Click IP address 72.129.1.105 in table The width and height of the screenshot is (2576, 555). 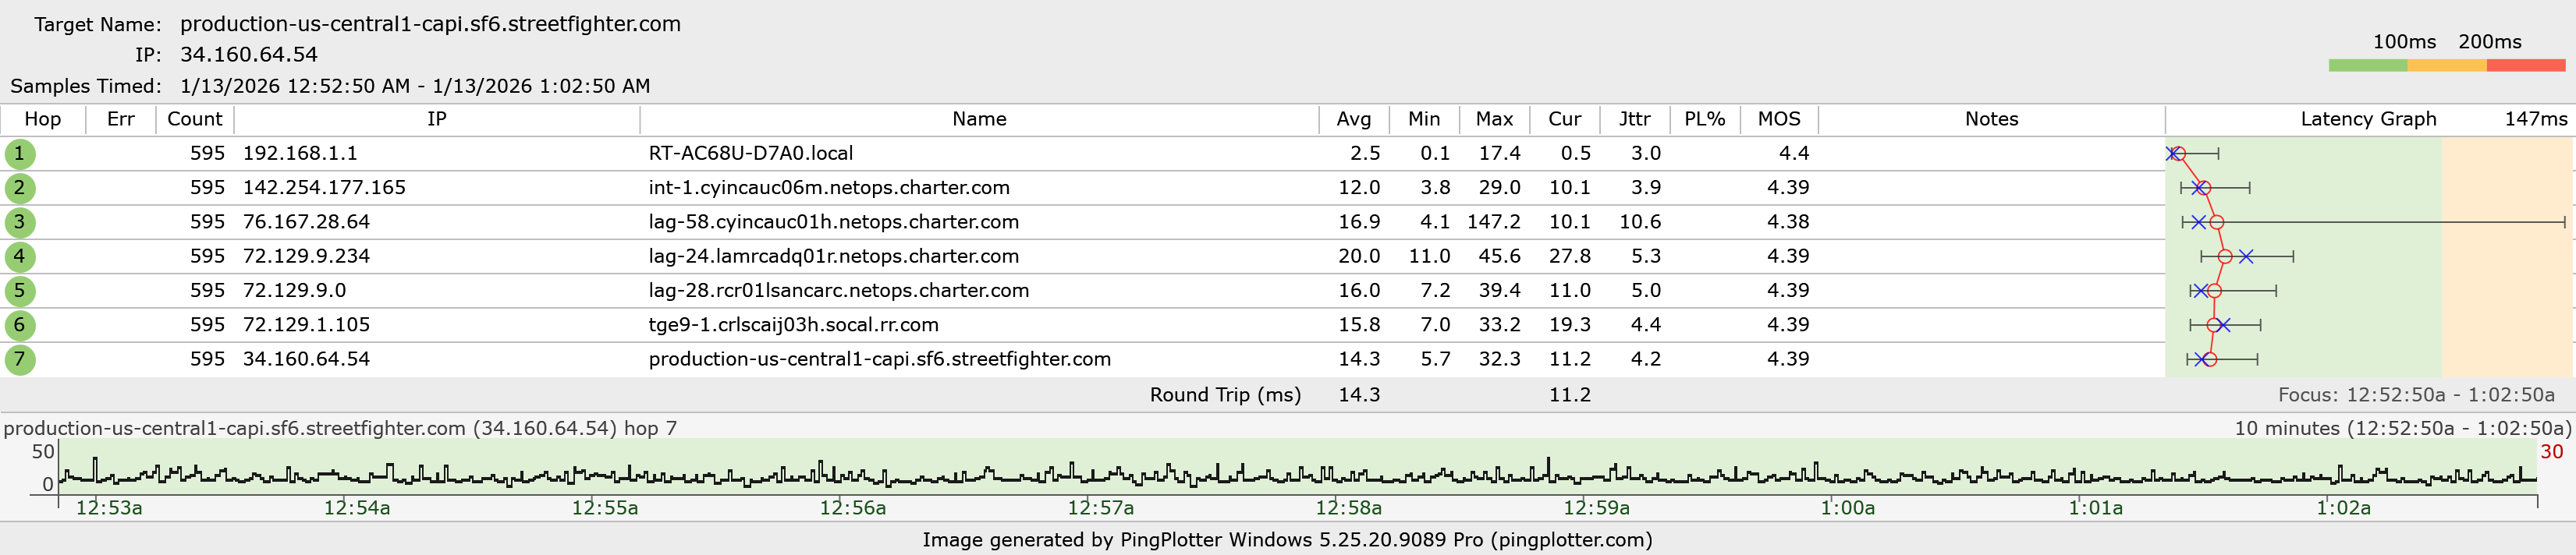tap(306, 325)
